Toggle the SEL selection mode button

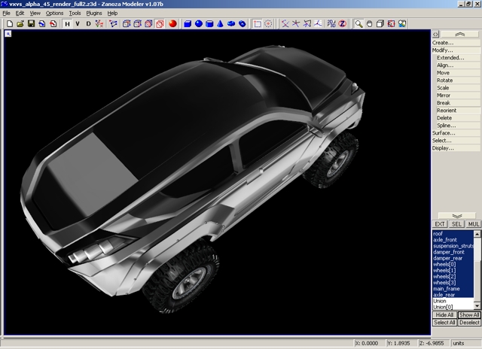tap(456, 224)
